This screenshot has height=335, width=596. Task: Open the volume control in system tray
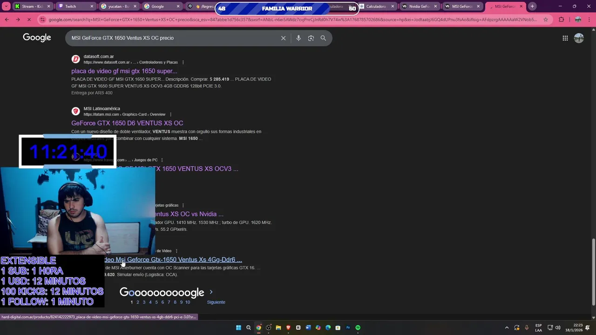558,328
